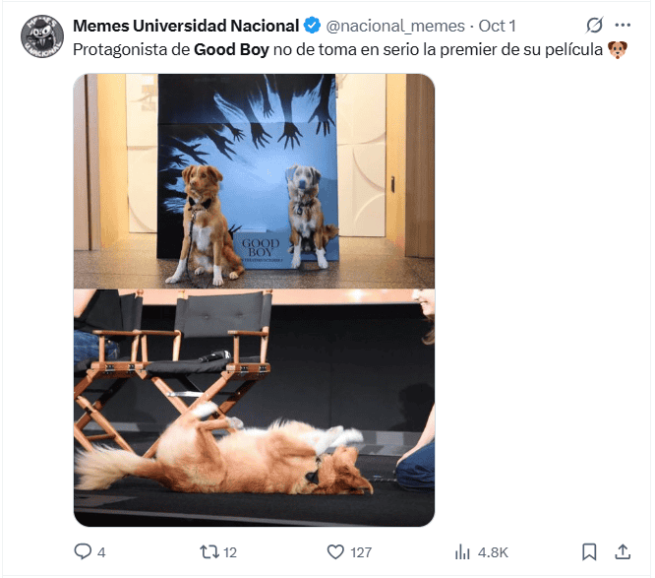This screenshot has height=578, width=655.
Task: Open the @nacional_memes handle link
Action: point(395,25)
